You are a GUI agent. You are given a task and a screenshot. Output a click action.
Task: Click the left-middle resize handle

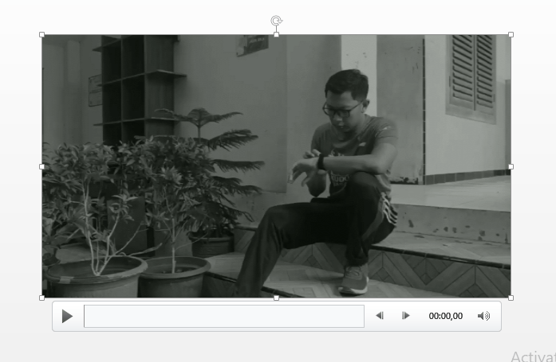[x=41, y=166]
